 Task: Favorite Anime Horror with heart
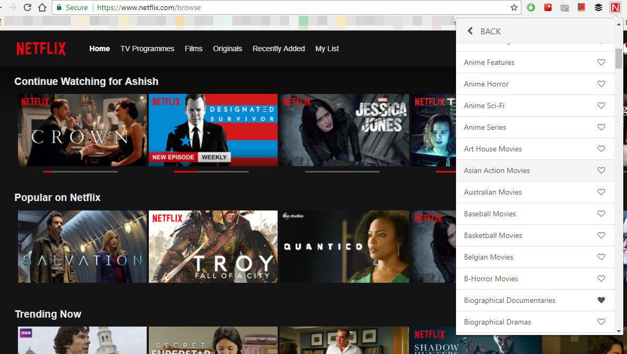[601, 83]
